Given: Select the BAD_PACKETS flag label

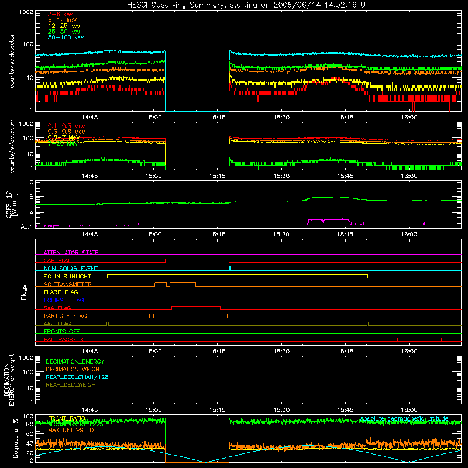Looking at the screenshot, I should coord(64,340).
